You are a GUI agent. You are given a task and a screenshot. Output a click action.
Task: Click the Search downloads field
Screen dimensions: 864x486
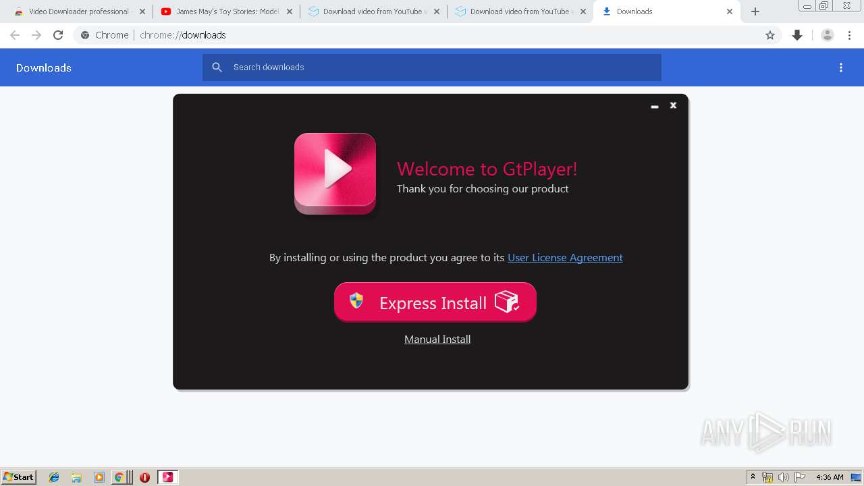(x=432, y=67)
